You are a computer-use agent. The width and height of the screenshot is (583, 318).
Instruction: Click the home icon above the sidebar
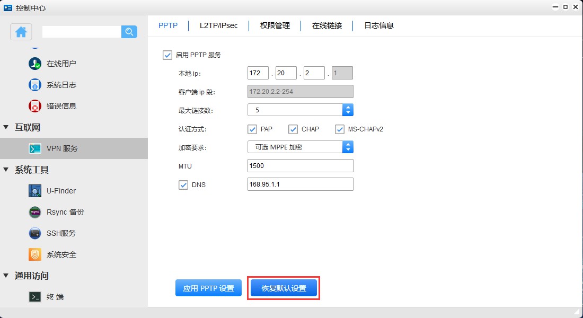coord(21,32)
